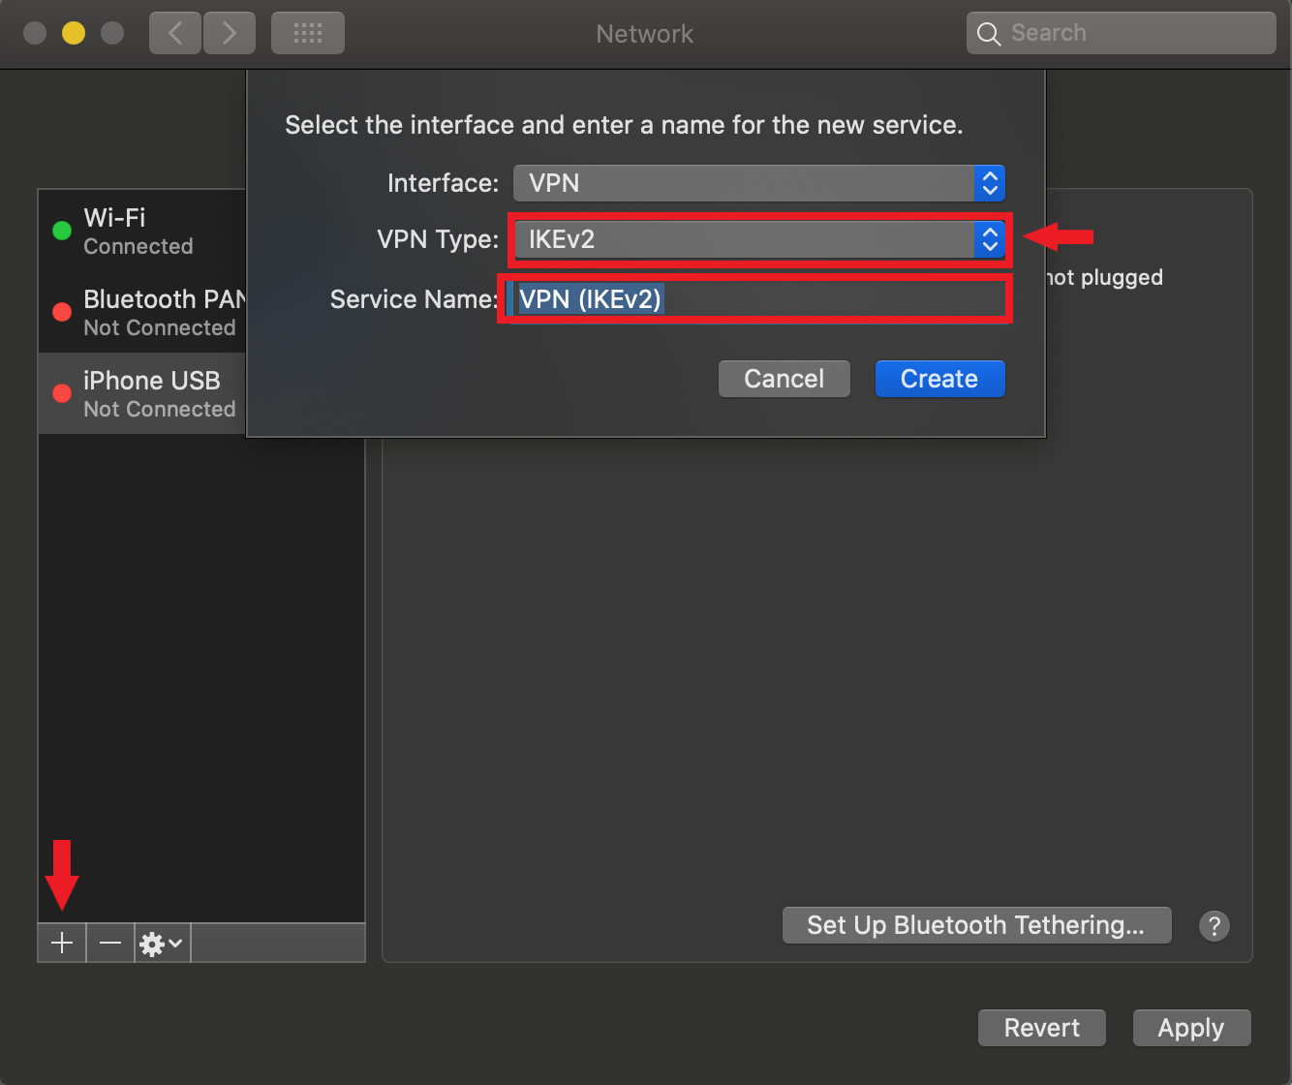The width and height of the screenshot is (1292, 1085).
Task: Open the gear action menu icon
Action: click(152, 943)
